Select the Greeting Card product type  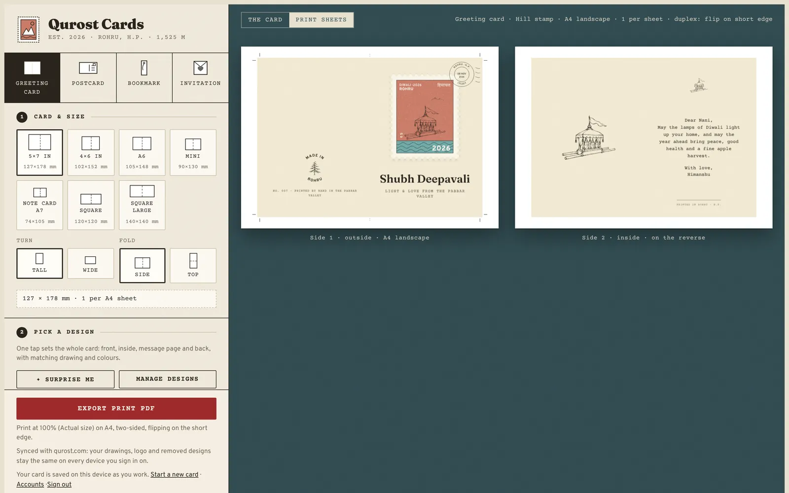pos(32,78)
